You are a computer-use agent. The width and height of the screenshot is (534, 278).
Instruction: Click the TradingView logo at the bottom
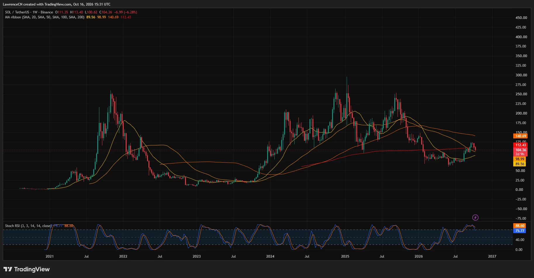(27, 269)
